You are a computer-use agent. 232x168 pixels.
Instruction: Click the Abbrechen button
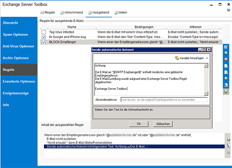(163, 124)
